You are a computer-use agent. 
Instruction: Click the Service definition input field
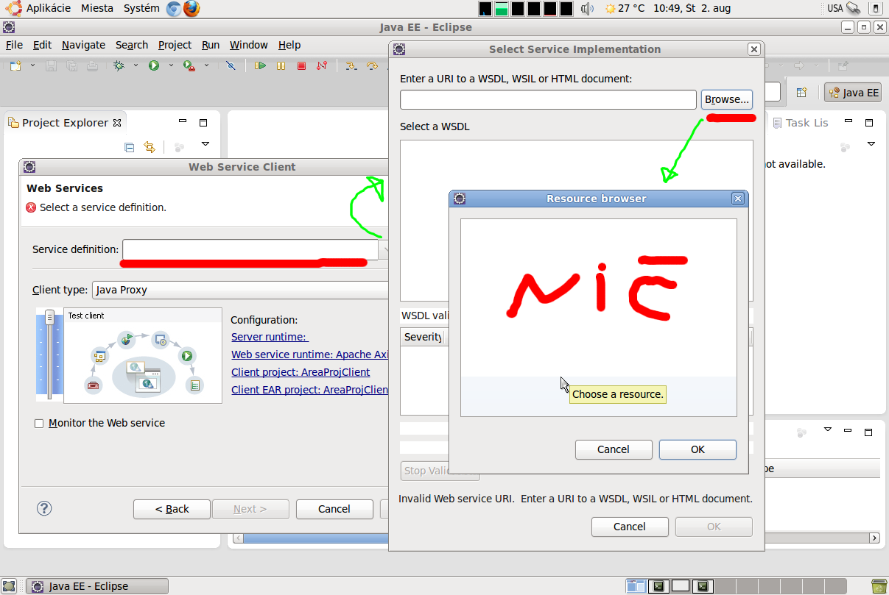[x=250, y=249]
